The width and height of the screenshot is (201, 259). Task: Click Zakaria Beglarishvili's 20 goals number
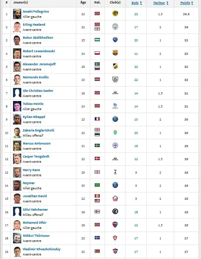click(136, 133)
